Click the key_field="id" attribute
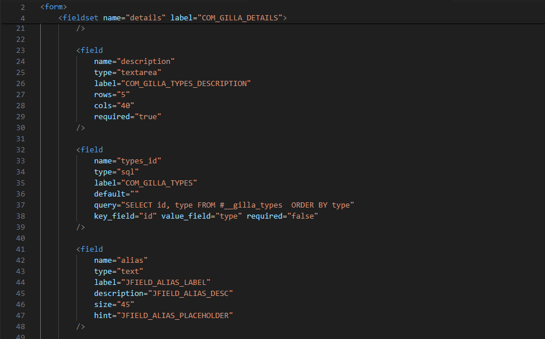 [x=124, y=216]
